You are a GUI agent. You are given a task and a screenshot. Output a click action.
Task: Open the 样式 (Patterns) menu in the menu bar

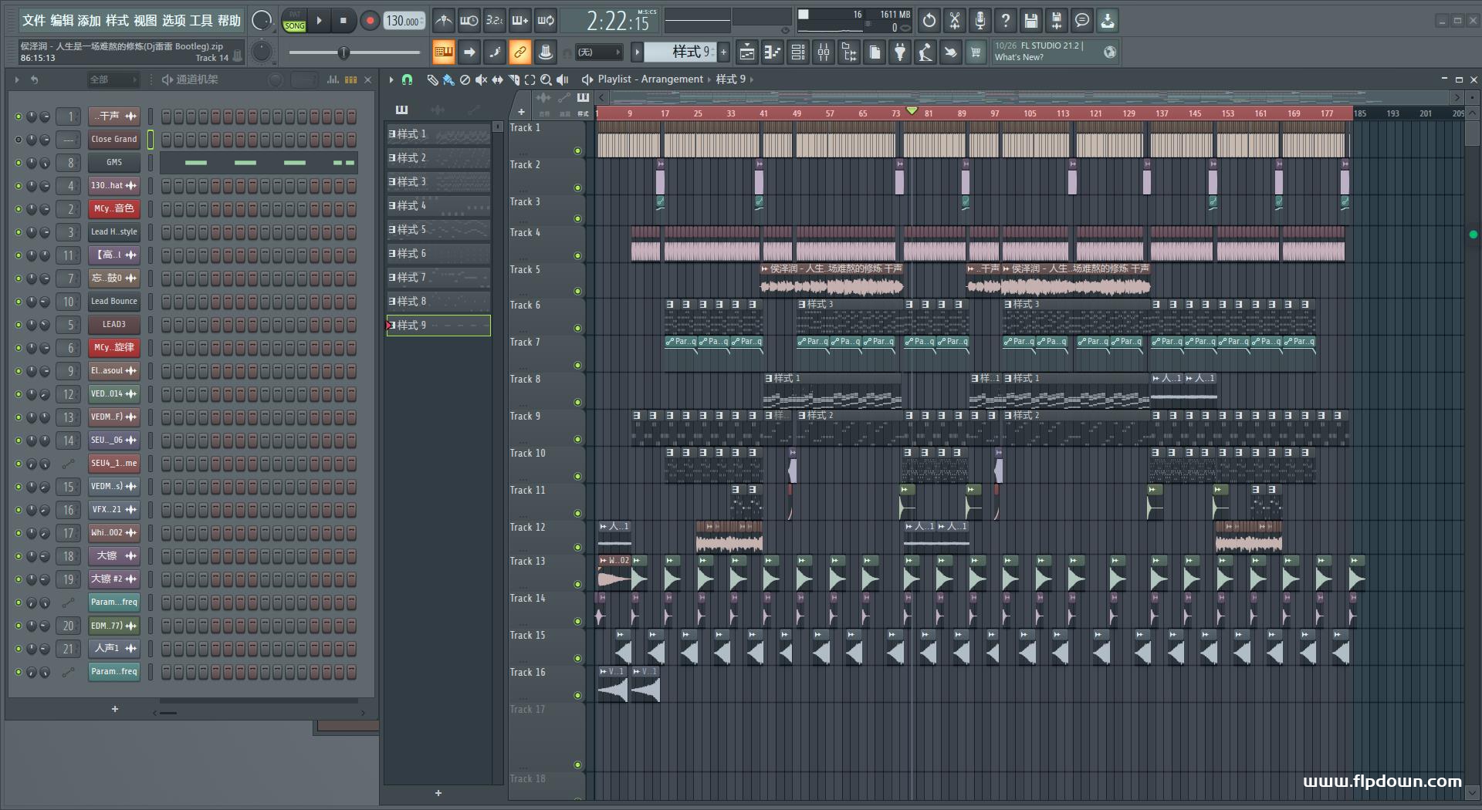point(117,21)
